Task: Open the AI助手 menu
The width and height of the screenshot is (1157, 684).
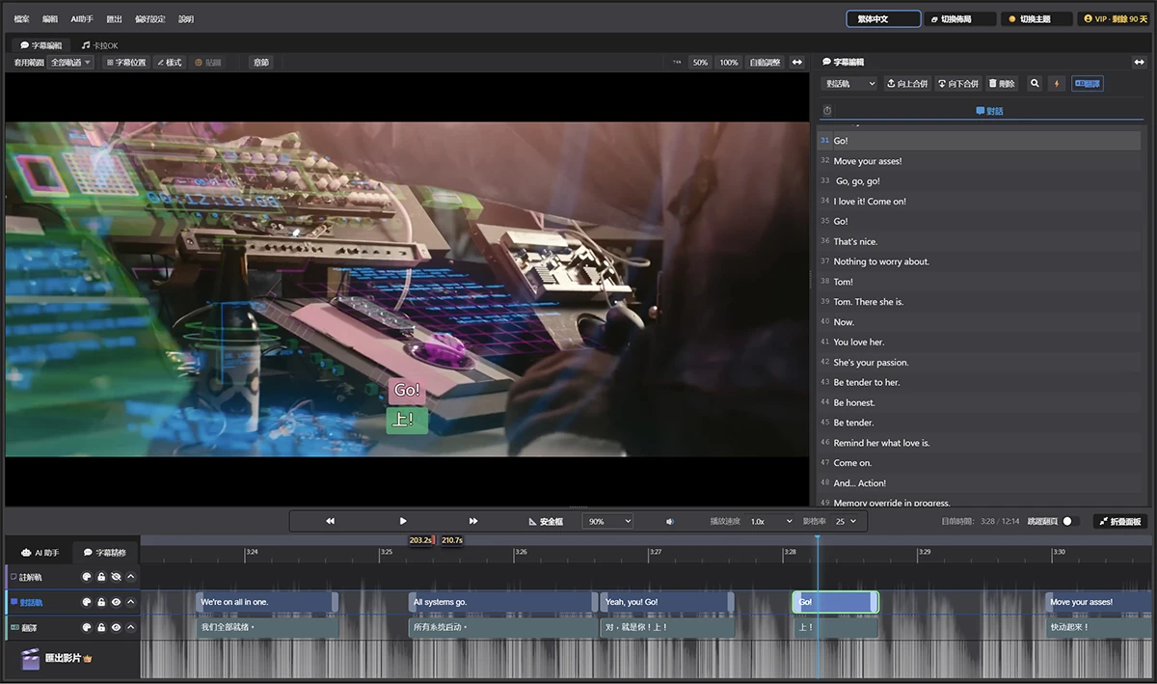Action: pyautogui.click(x=82, y=18)
